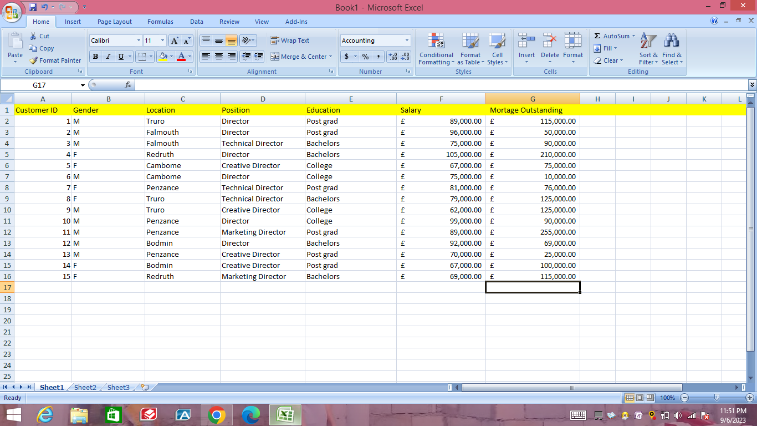Undo the last action
Screen dimensions: 757x426
(44, 7)
